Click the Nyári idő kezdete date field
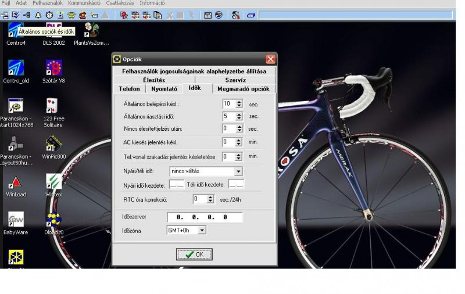 click(177, 185)
